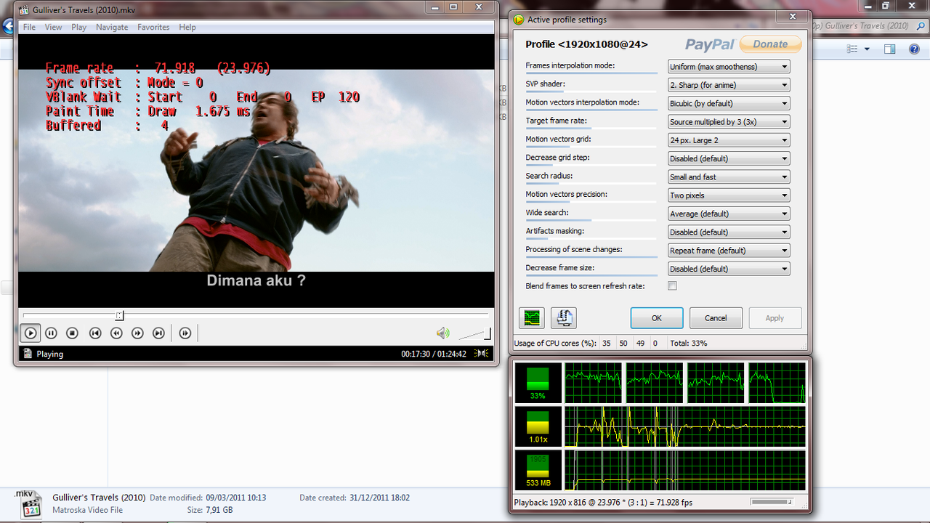Toggle the Explorer preview pane icon

click(x=889, y=49)
